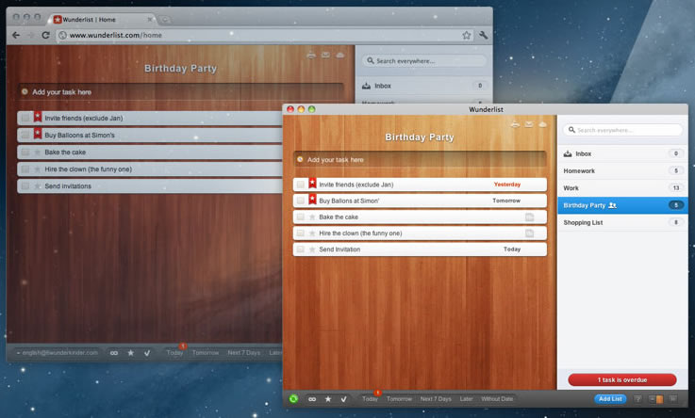
Task: Toggle the sidebar position icon in app bottom bar
Action: point(656,399)
